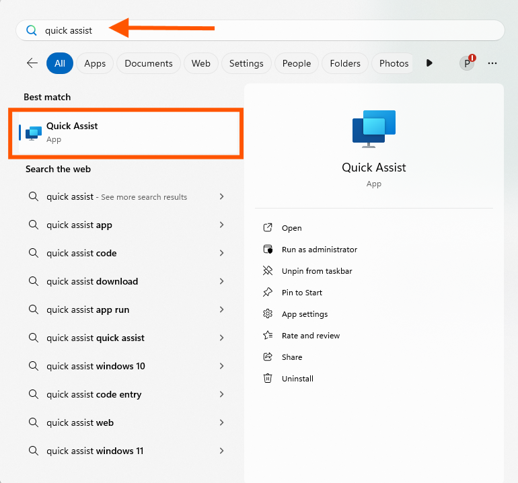Image resolution: width=518 pixels, height=483 pixels.
Task: Select the All filter tab
Action: pyautogui.click(x=60, y=63)
